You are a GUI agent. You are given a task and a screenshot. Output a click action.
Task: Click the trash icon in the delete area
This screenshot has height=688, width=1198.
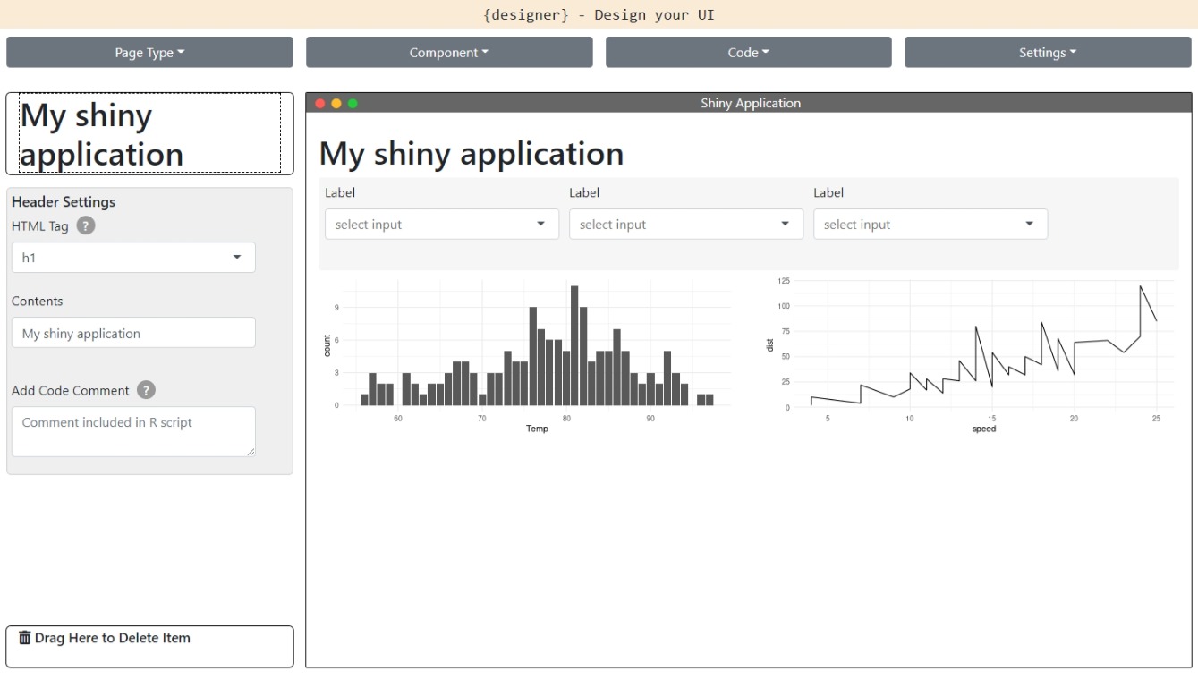coord(24,638)
